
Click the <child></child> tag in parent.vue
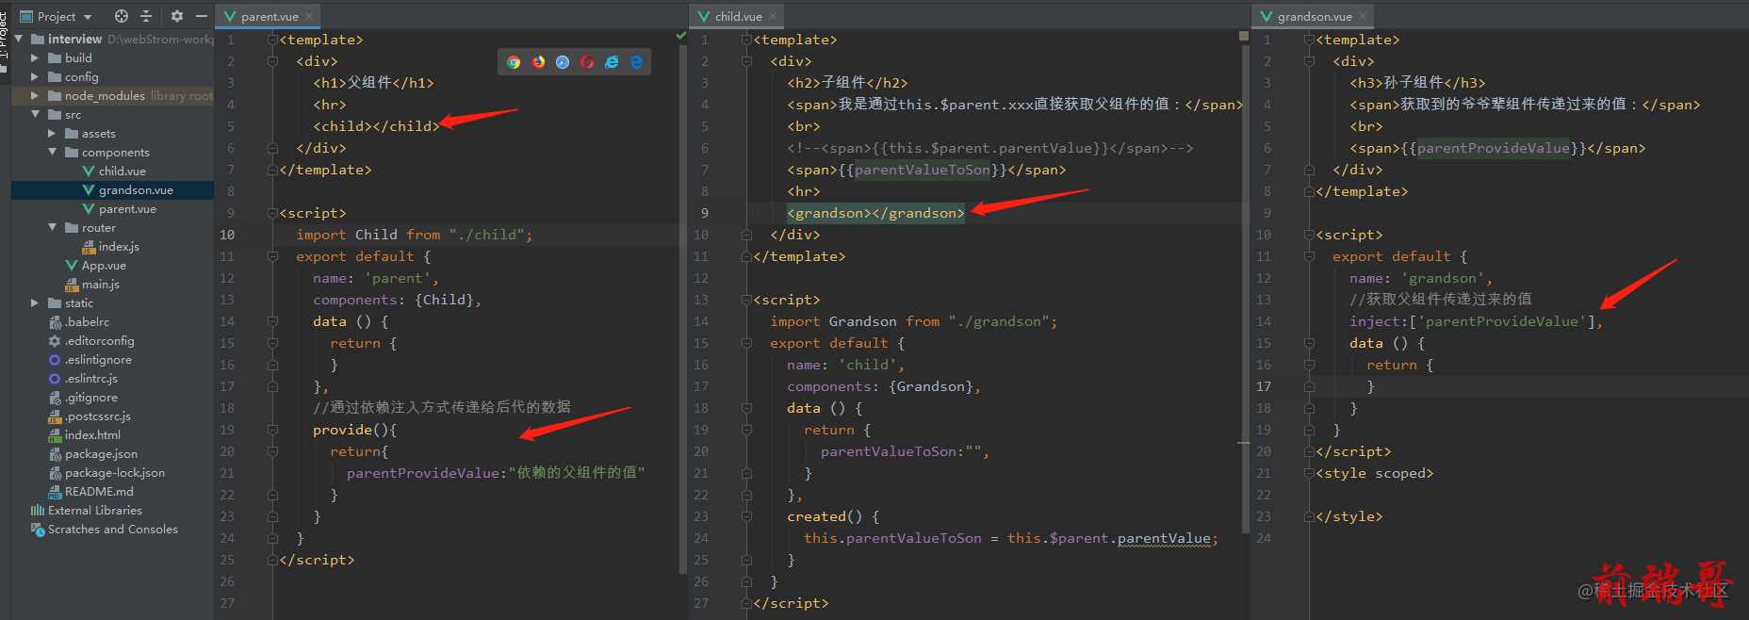click(x=376, y=126)
